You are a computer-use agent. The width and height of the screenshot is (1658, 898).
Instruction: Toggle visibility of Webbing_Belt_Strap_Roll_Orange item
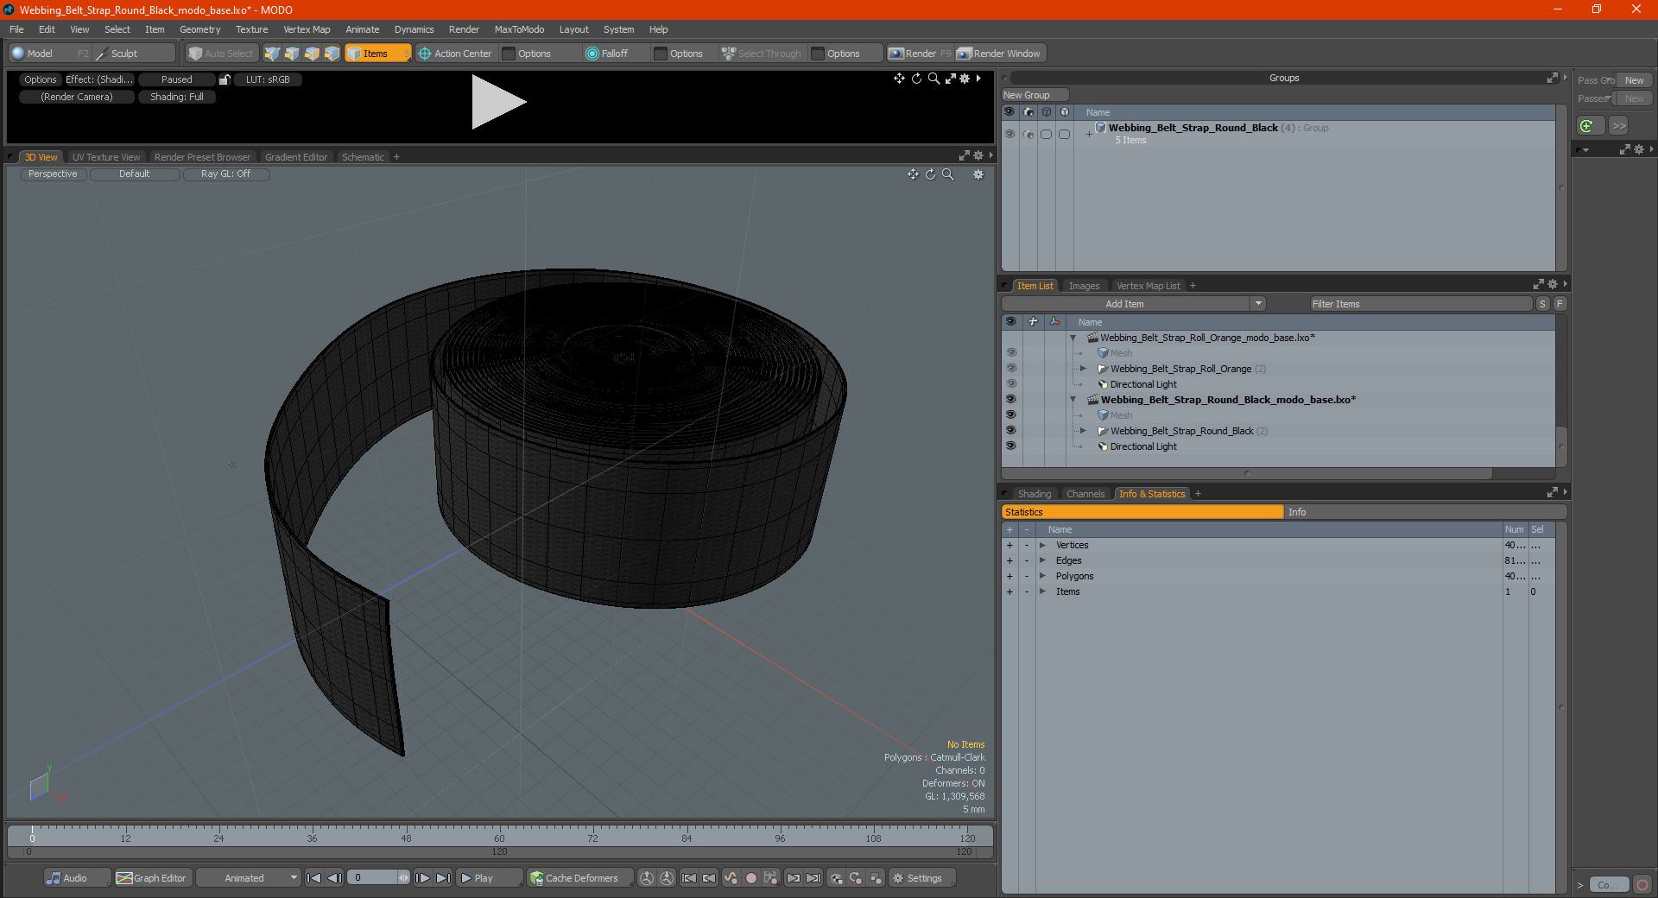pyautogui.click(x=1011, y=369)
